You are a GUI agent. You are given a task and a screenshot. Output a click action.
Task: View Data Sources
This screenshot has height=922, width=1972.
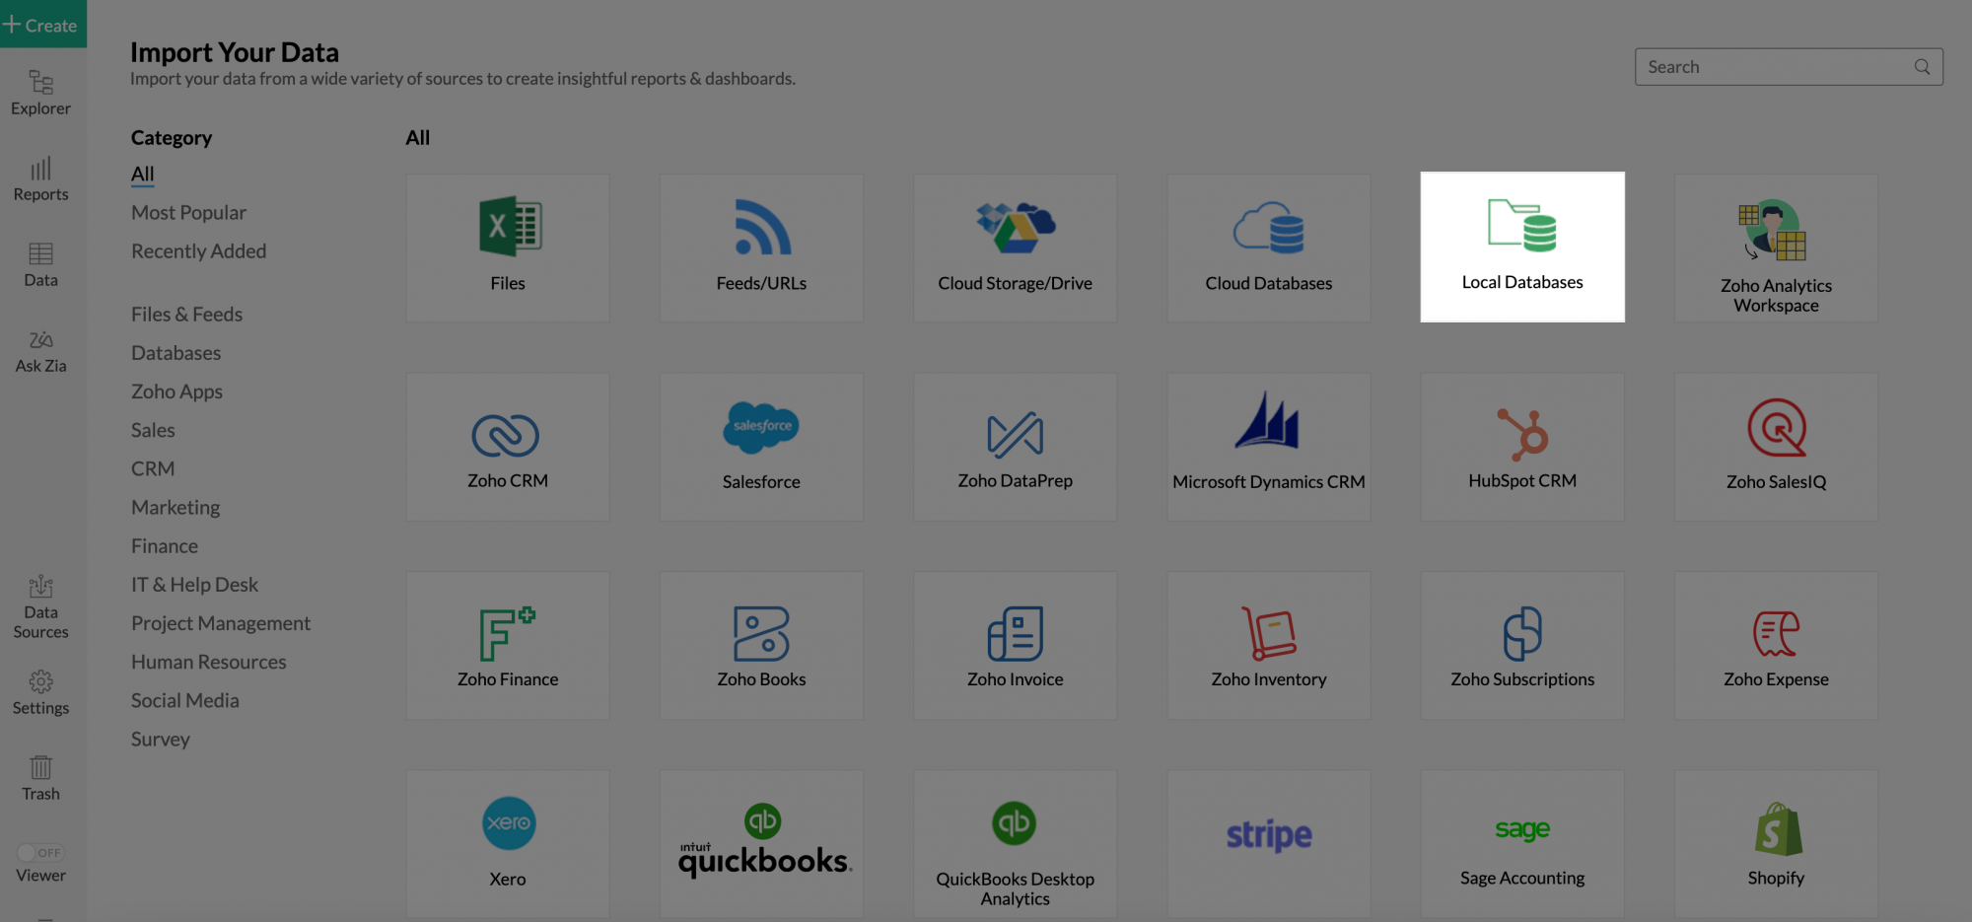coord(40,605)
